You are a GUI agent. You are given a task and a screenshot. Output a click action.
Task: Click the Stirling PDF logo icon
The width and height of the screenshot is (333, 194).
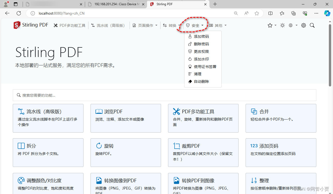coord(17,25)
